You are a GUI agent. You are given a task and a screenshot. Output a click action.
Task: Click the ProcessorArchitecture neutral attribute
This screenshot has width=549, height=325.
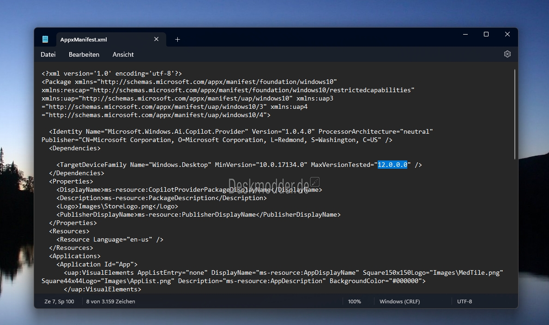click(376, 131)
